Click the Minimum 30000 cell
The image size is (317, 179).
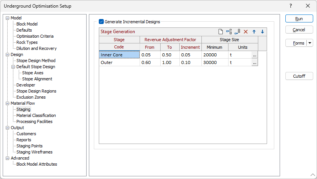215,62
